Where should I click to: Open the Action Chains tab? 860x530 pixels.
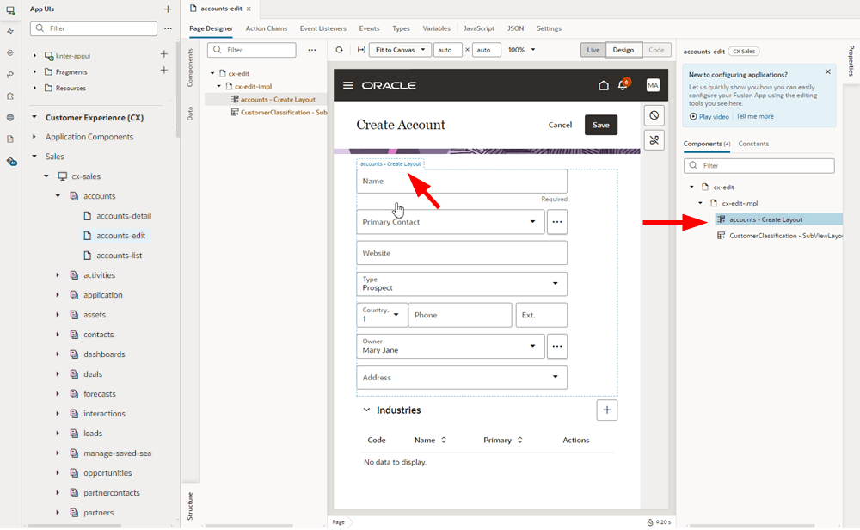tap(266, 28)
